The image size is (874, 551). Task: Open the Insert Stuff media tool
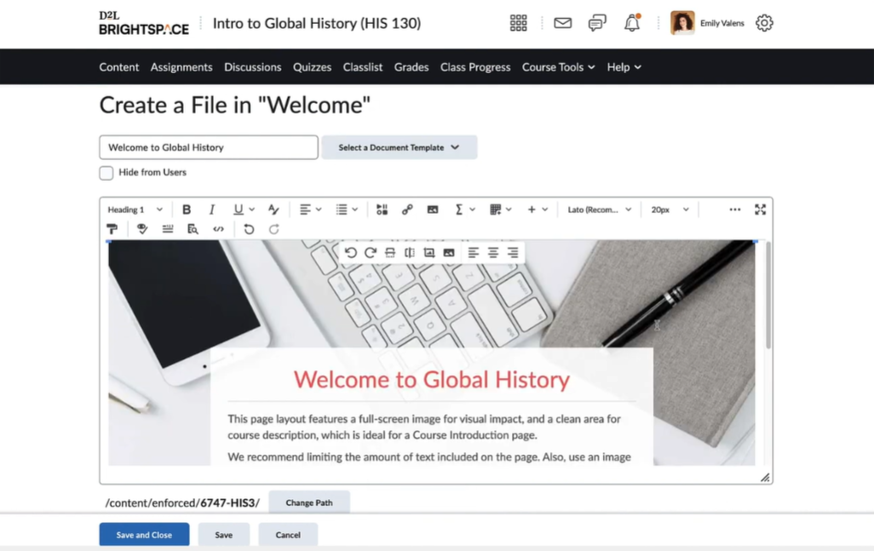382,209
